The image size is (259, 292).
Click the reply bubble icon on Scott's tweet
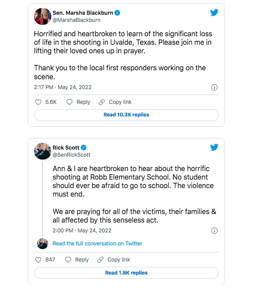point(68,260)
